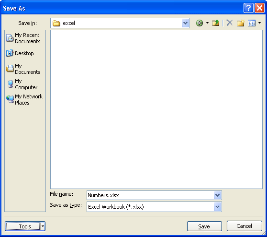Create a new folder with toolbar icon
Screen dimensions: 267x237
click(240, 23)
